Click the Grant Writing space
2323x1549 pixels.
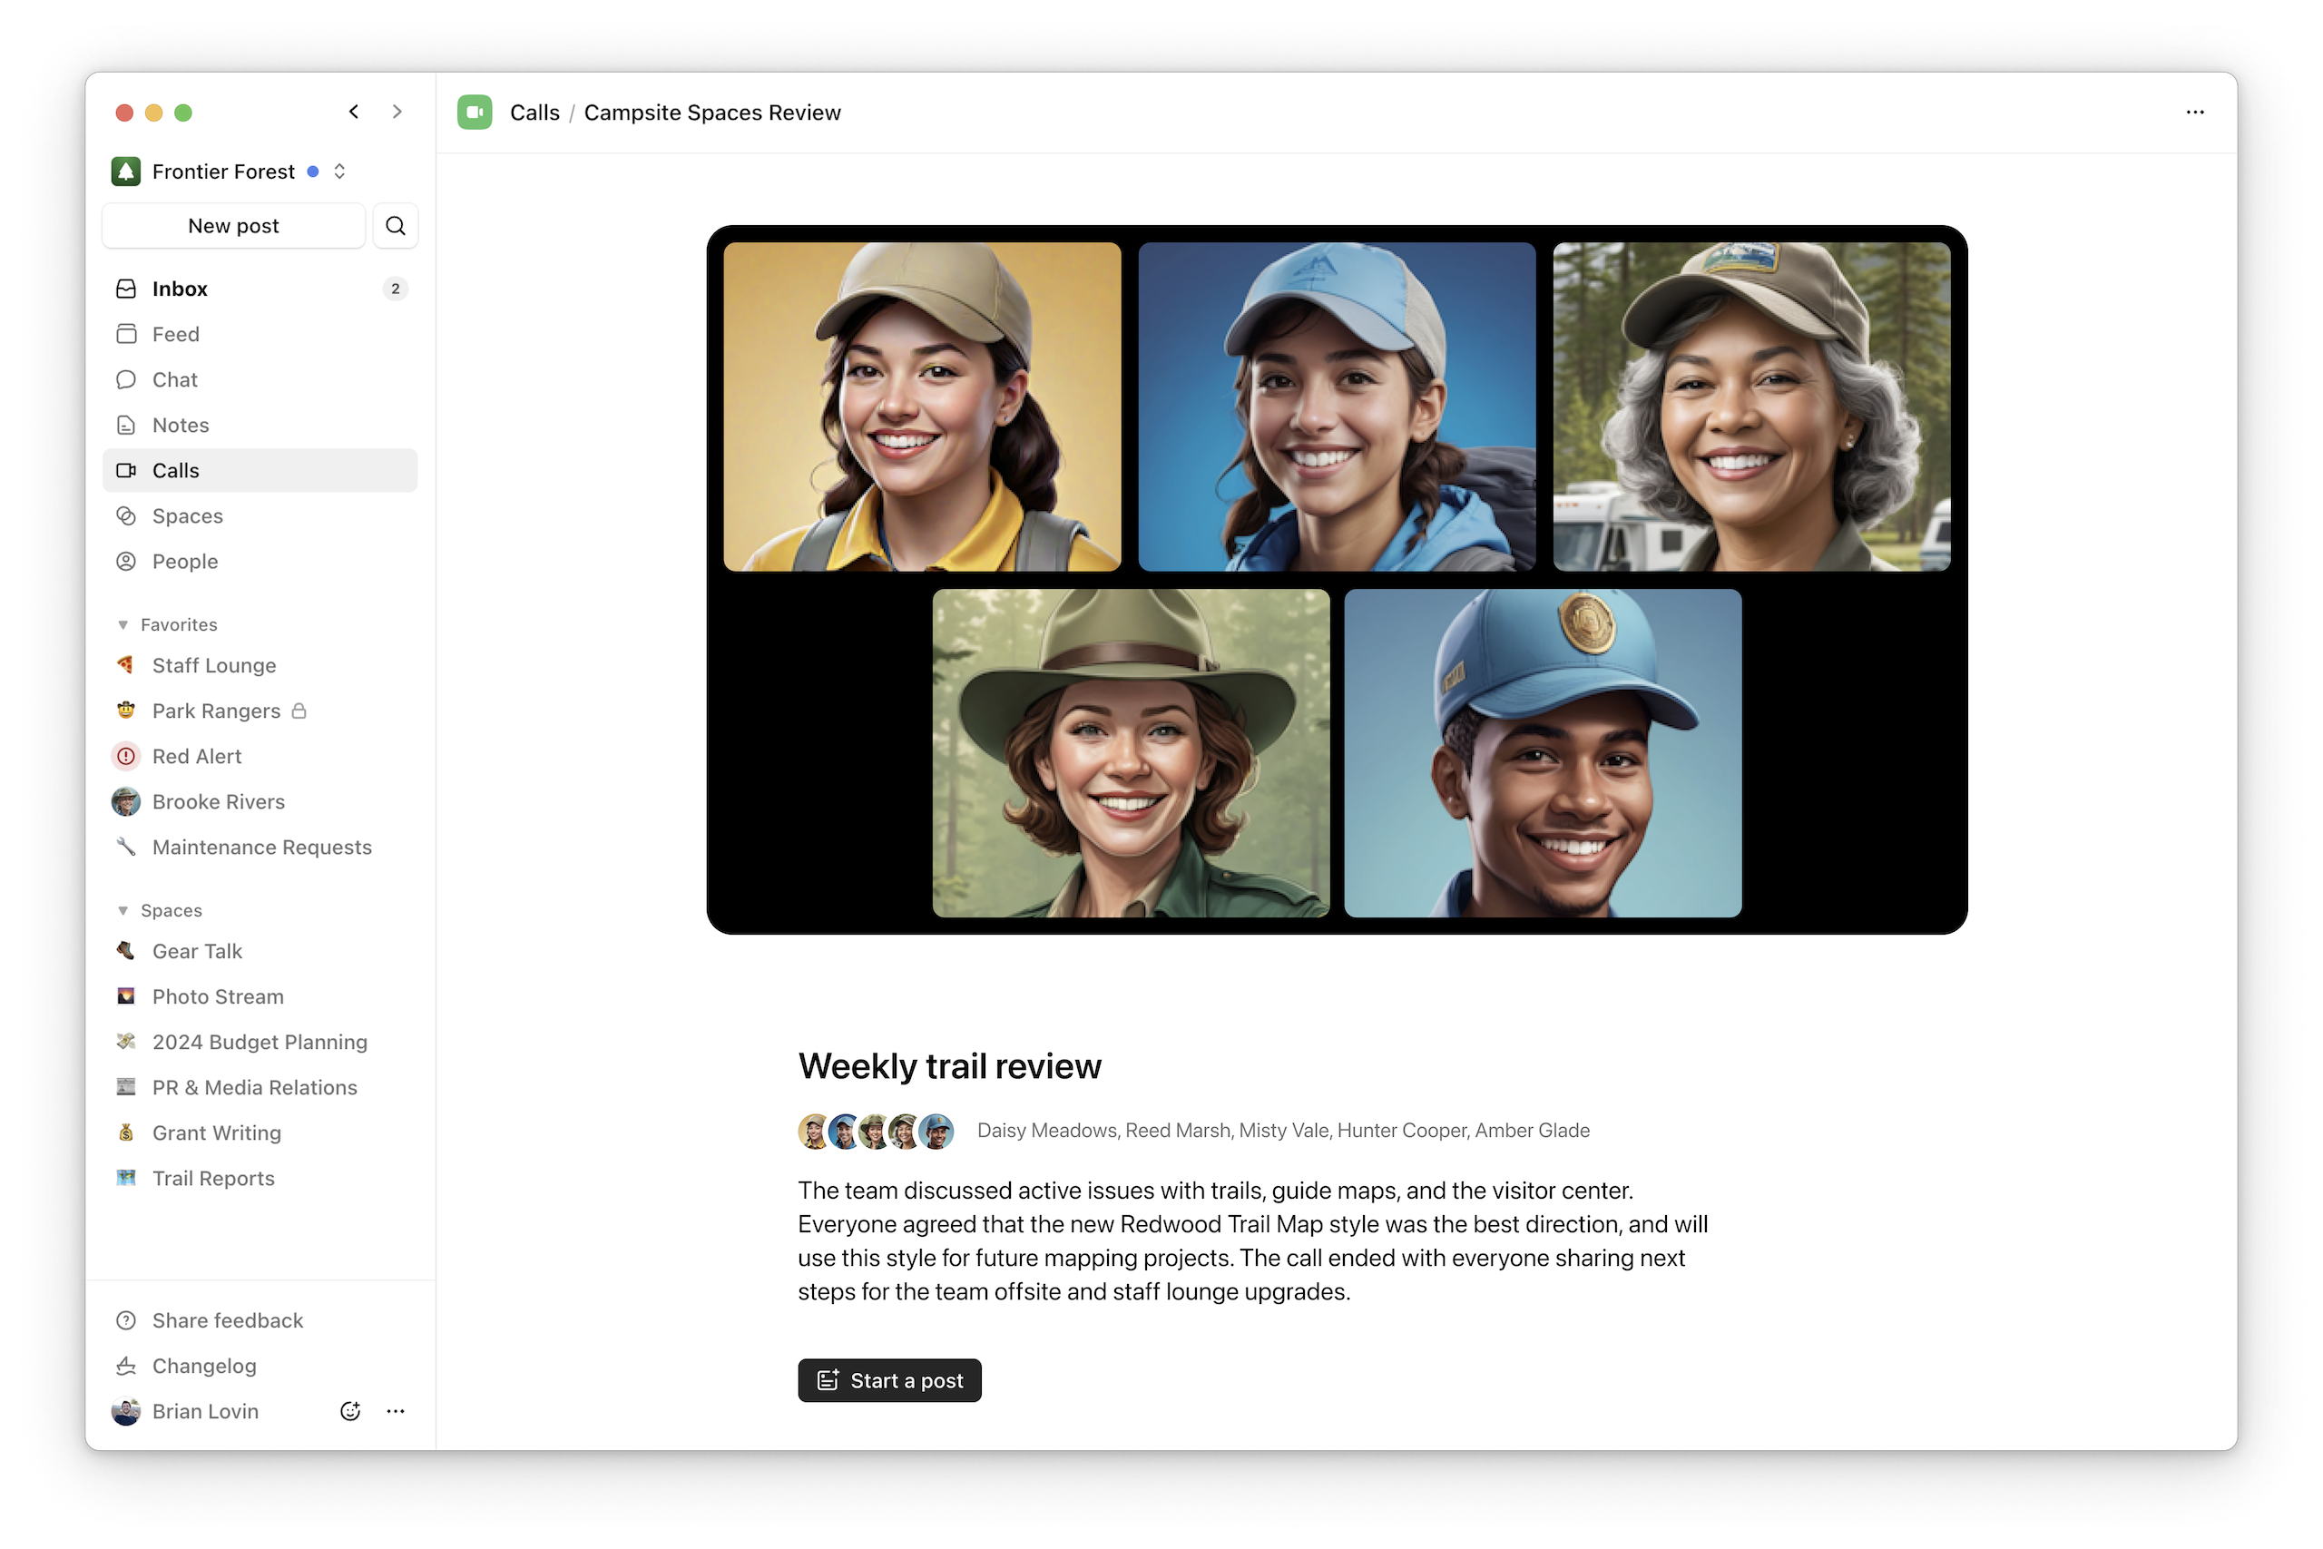click(216, 1132)
